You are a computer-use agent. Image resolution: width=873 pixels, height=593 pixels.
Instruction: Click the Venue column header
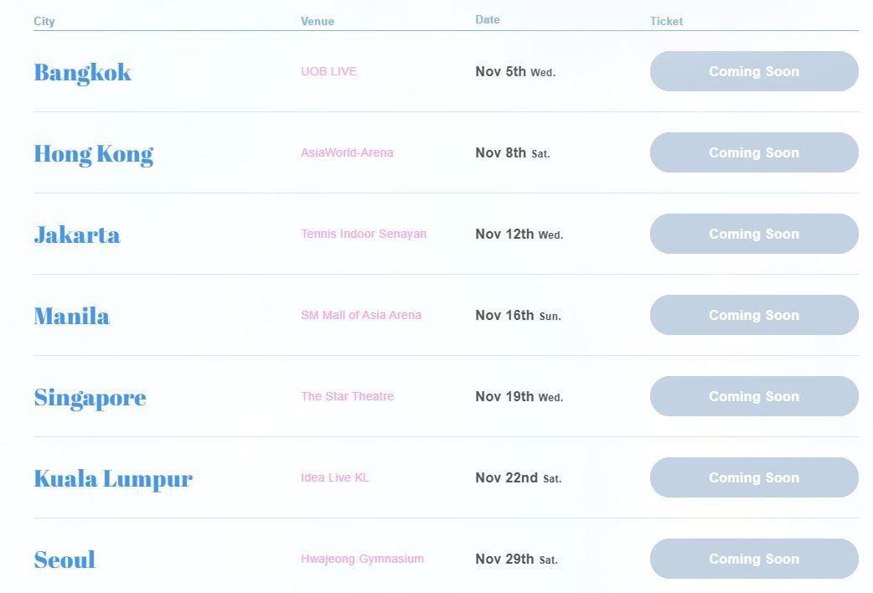[318, 21]
